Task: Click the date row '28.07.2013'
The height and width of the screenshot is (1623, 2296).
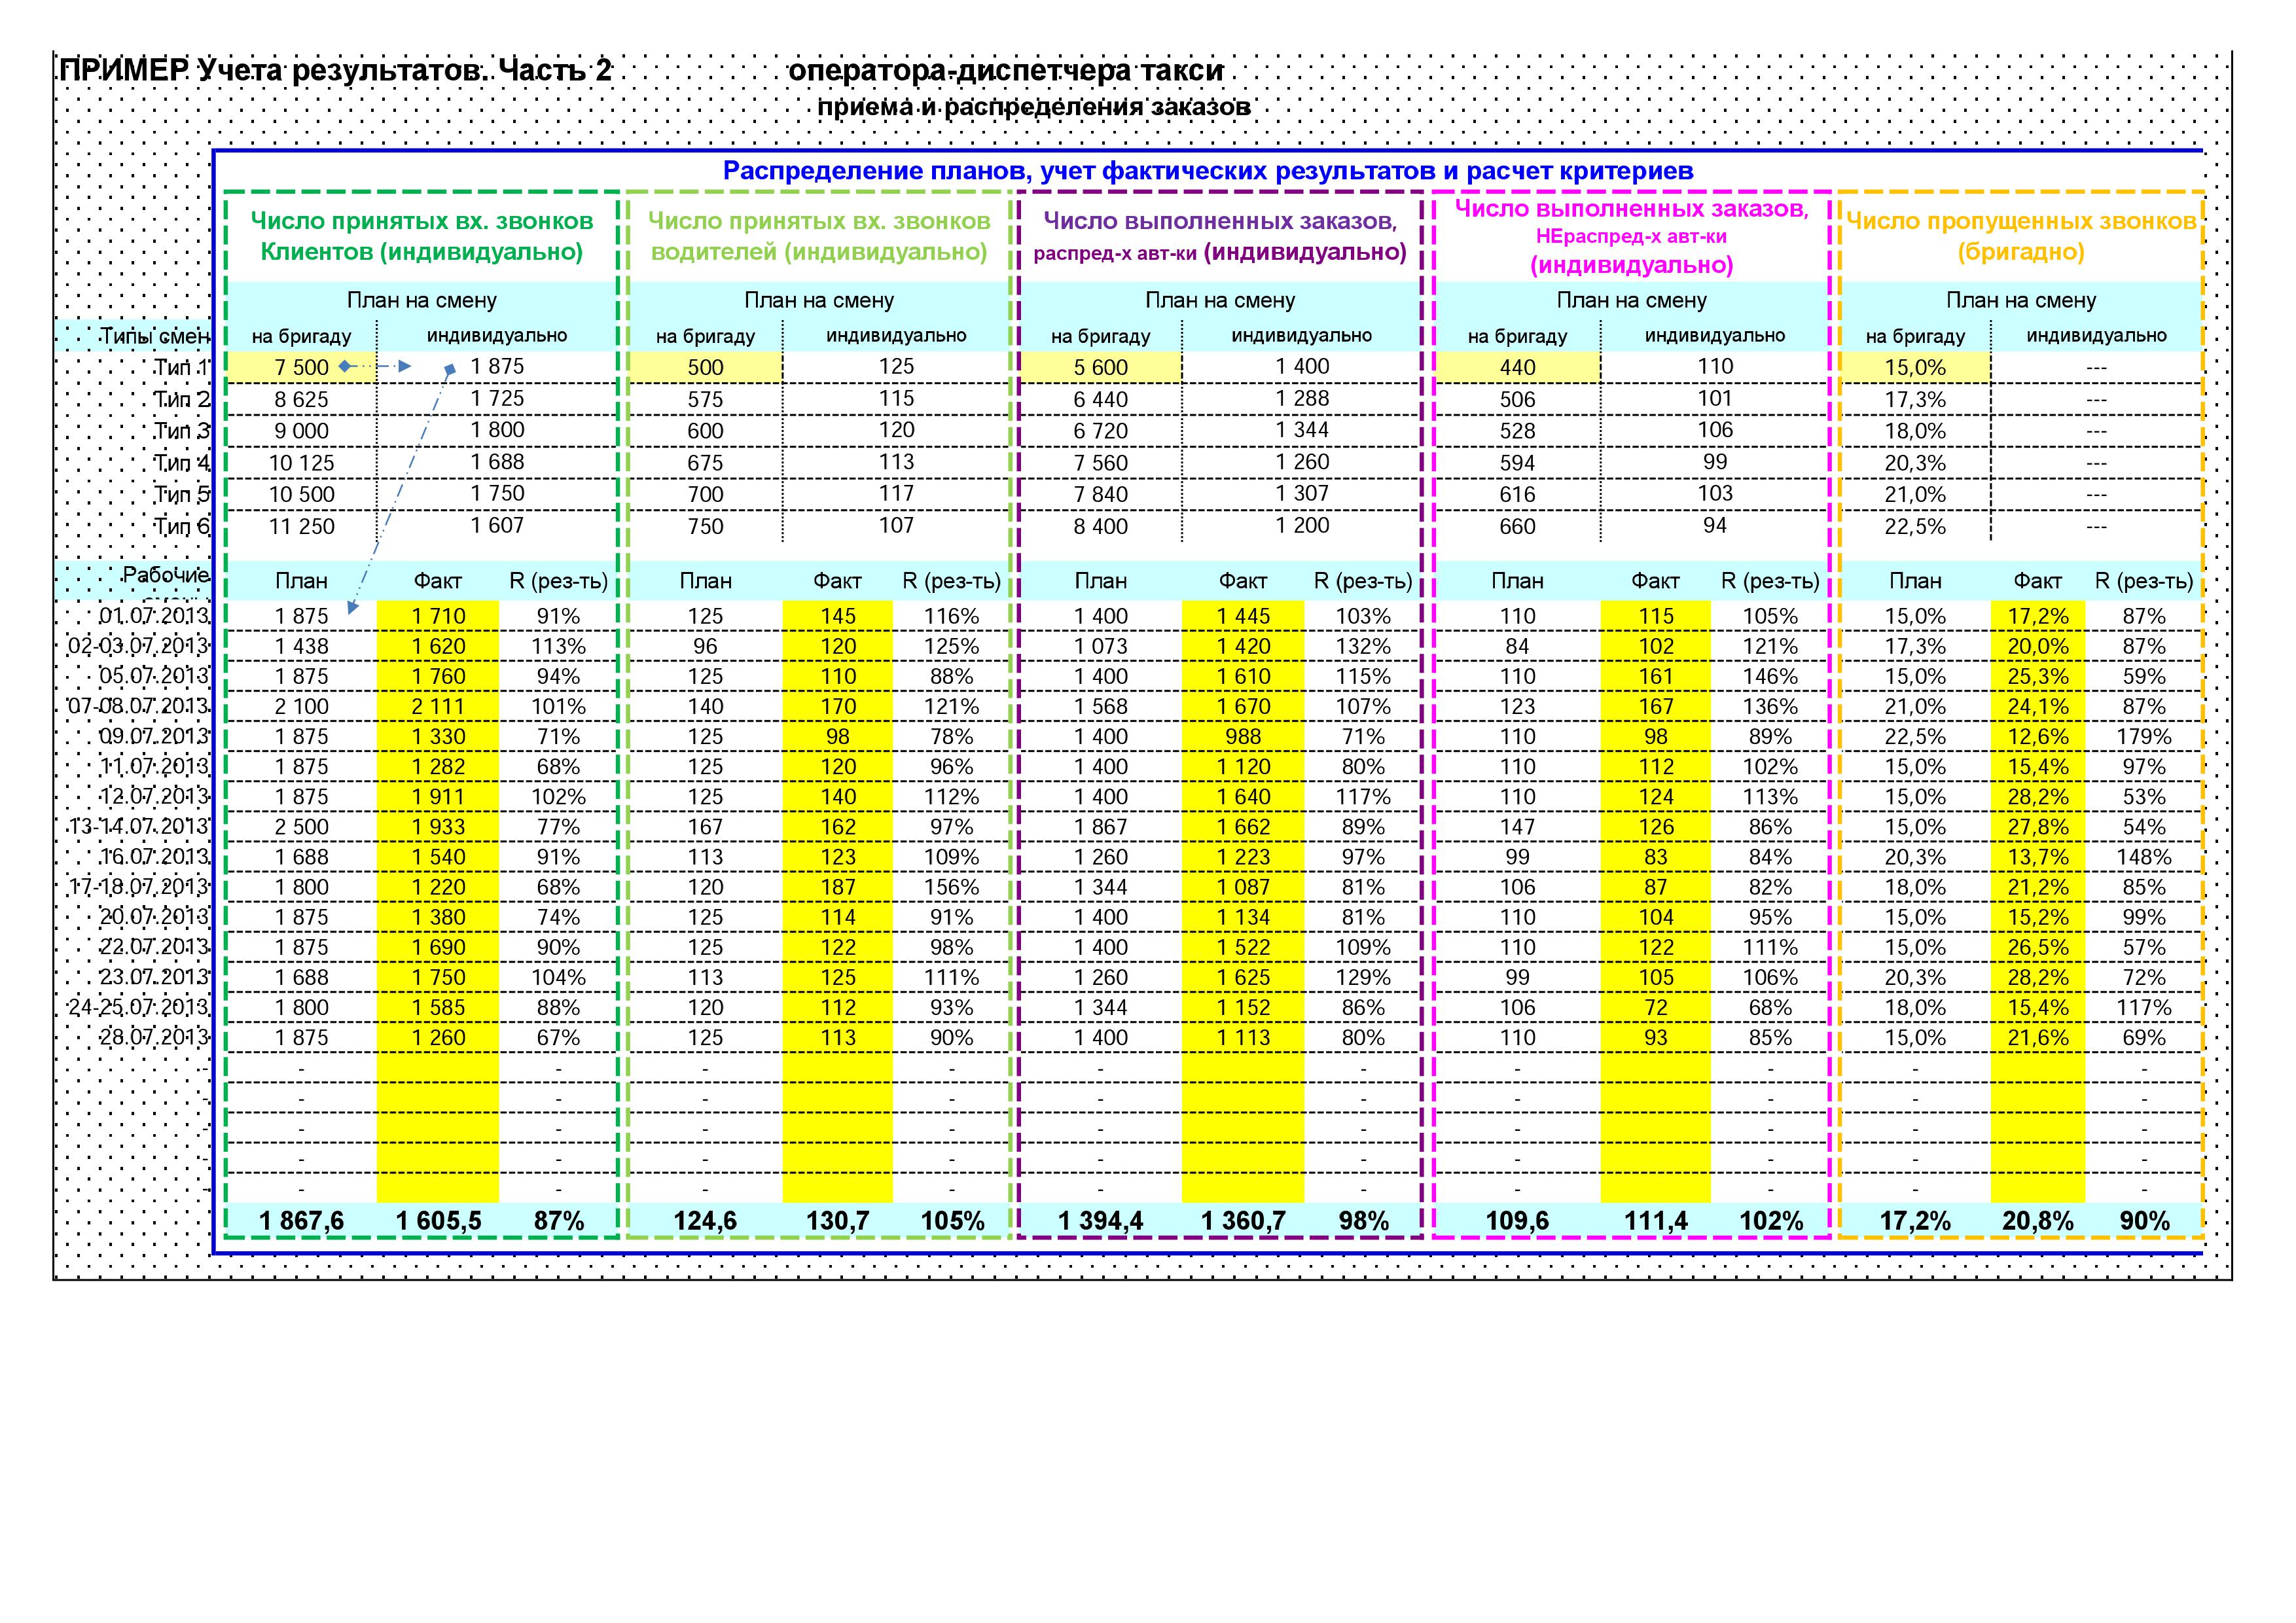Action: pyautogui.click(x=154, y=1037)
